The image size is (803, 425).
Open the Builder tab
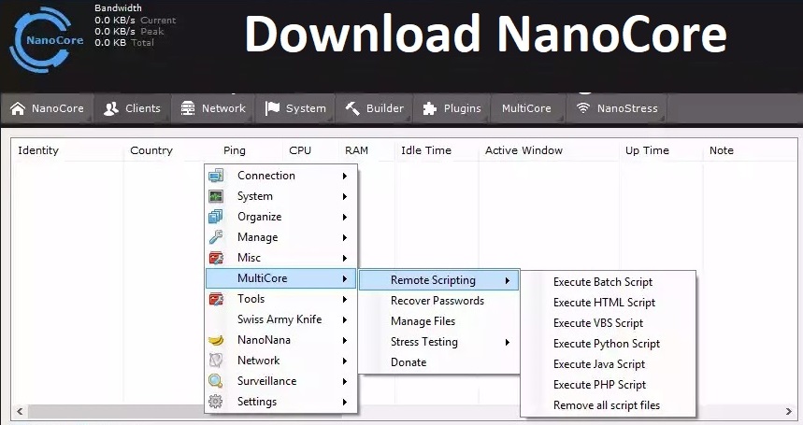pyautogui.click(x=374, y=108)
